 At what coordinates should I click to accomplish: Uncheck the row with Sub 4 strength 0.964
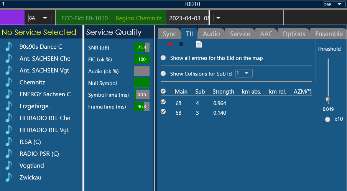coord(163,102)
